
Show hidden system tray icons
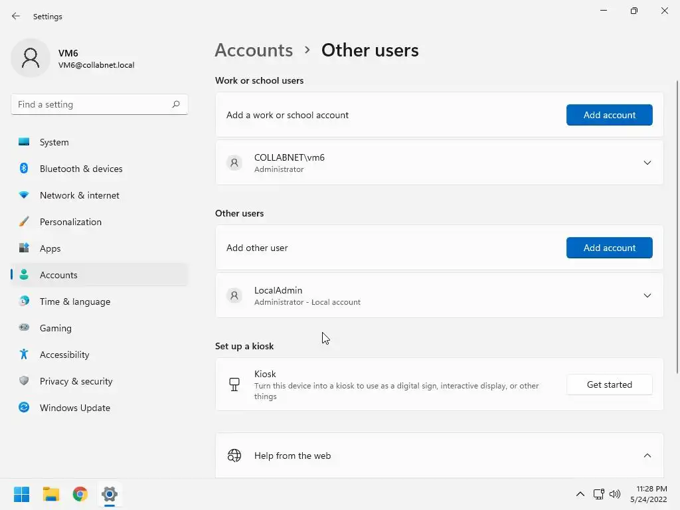click(580, 494)
